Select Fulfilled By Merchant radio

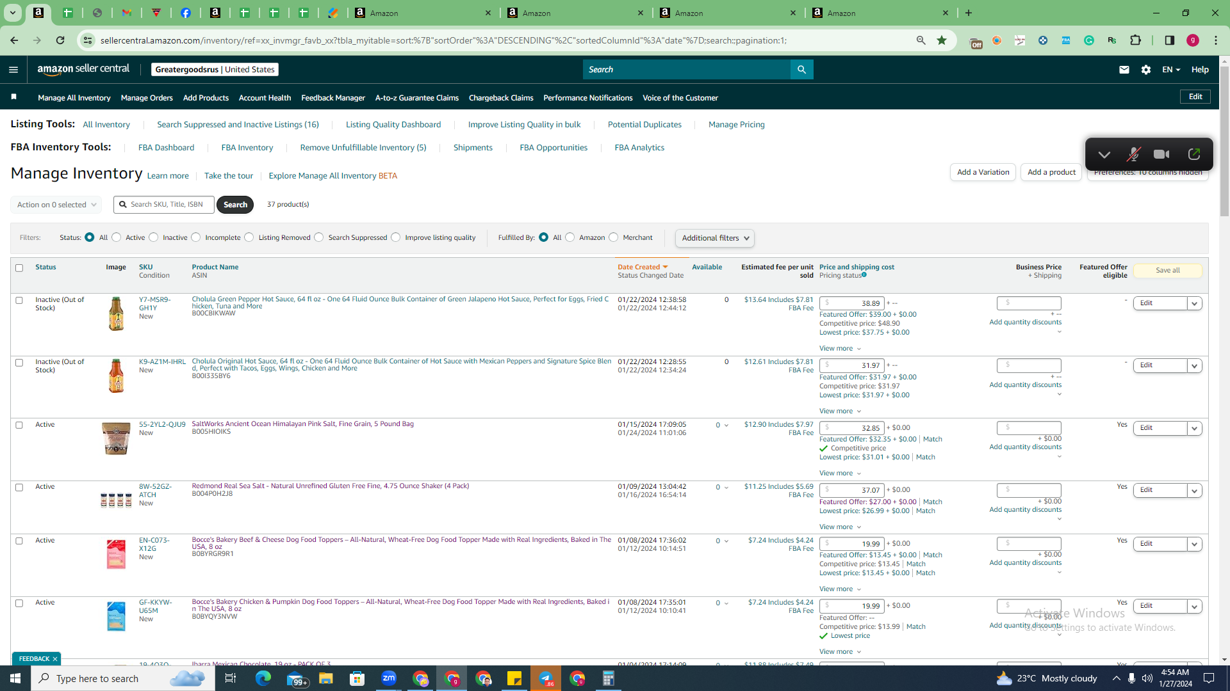pos(614,237)
